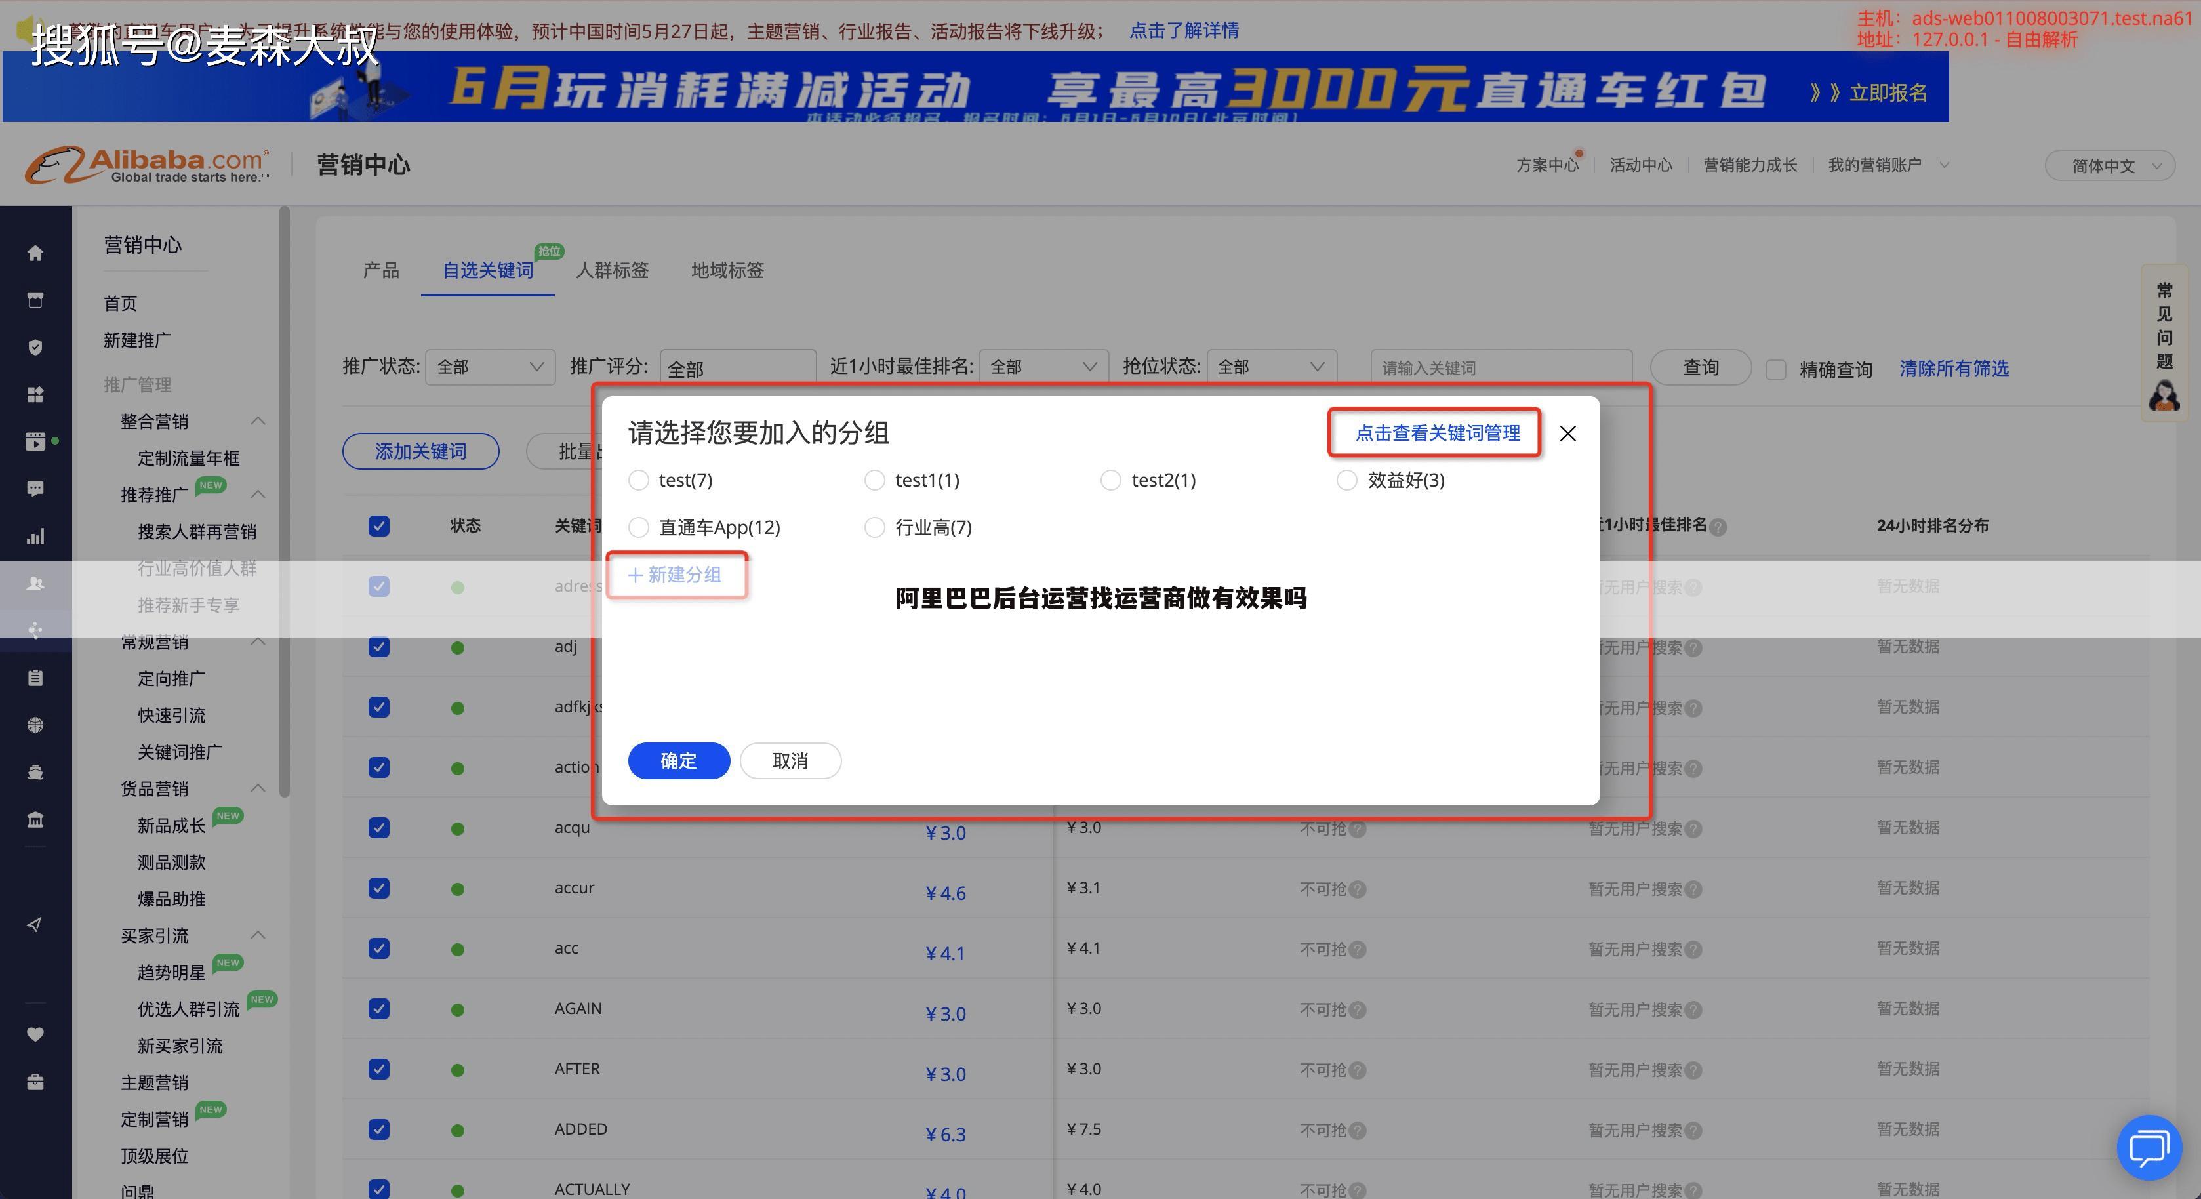The height and width of the screenshot is (1199, 2201).
Task: Select the test(7) group radio button
Action: click(638, 480)
